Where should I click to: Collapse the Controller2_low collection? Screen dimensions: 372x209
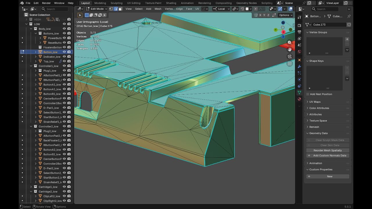click(31, 126)
